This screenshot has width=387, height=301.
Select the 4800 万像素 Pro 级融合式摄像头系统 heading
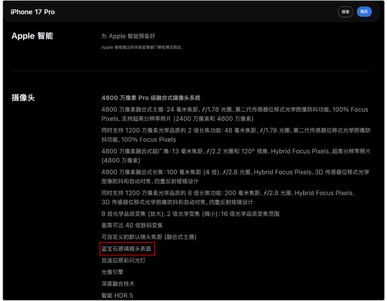pos(151,98)
